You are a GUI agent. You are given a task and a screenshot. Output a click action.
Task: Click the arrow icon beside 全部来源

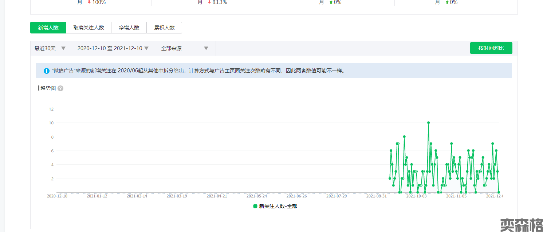click(206, 48)
